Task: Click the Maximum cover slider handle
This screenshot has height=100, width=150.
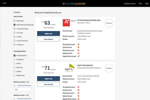Action: 16,98
